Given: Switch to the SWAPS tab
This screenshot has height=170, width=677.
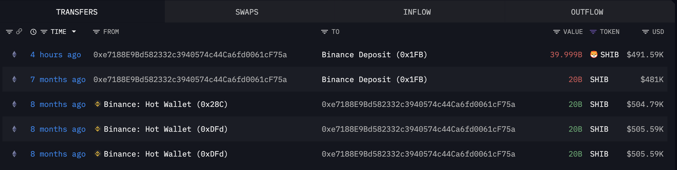Looking at the screenshot, I should [247, 12].
